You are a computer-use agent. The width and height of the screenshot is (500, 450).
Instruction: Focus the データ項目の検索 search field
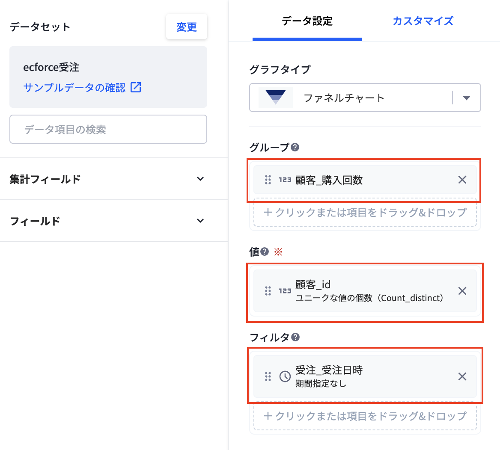coord(108,129)
